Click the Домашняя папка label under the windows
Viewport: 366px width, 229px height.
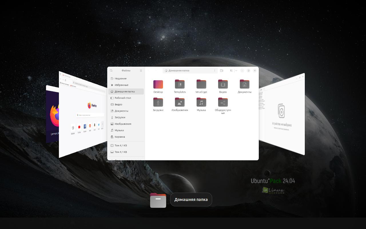(x=191, y=200)
